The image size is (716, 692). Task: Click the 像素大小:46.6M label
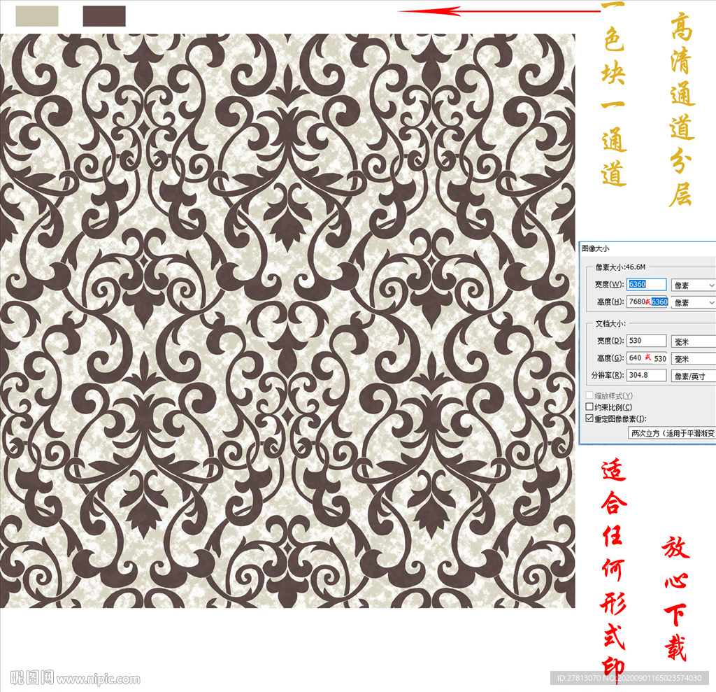(x=620, y=267)
